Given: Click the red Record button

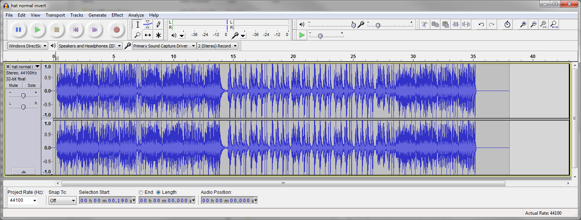Looking at the screenshot, I should coord(117,30).
